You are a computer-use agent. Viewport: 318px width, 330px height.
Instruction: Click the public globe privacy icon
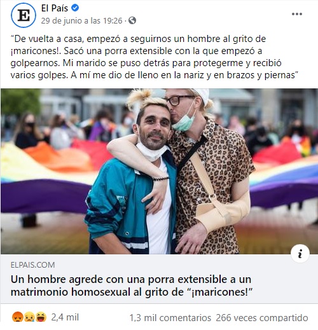pyautogui.click(x=132, y=20)
